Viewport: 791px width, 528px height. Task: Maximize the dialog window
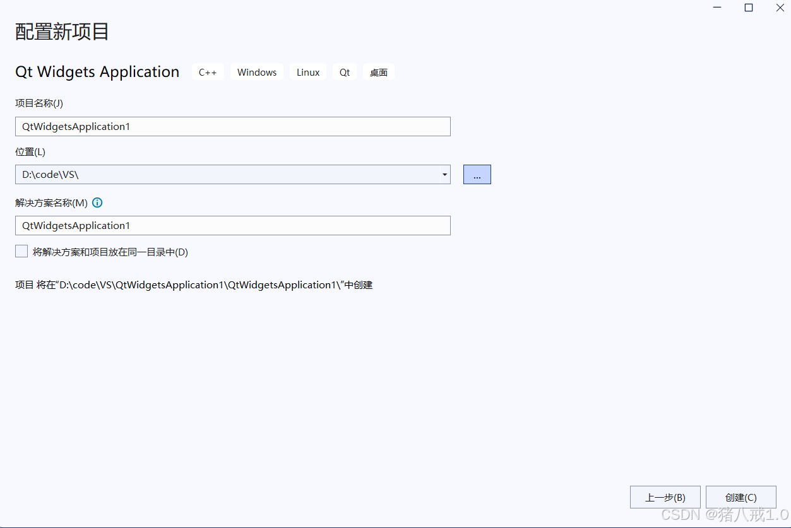click(749, 8)
